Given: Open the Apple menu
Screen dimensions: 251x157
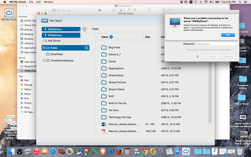Looking at the screenshot, I should [x=5, y=2].
